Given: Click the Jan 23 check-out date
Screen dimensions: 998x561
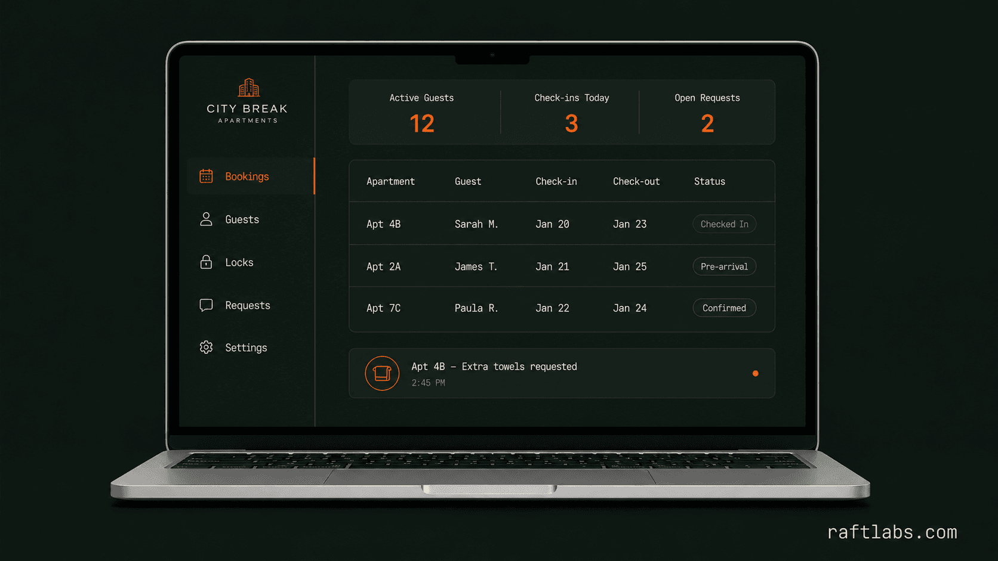Looking at the screenshot, I should click(630, 224).
